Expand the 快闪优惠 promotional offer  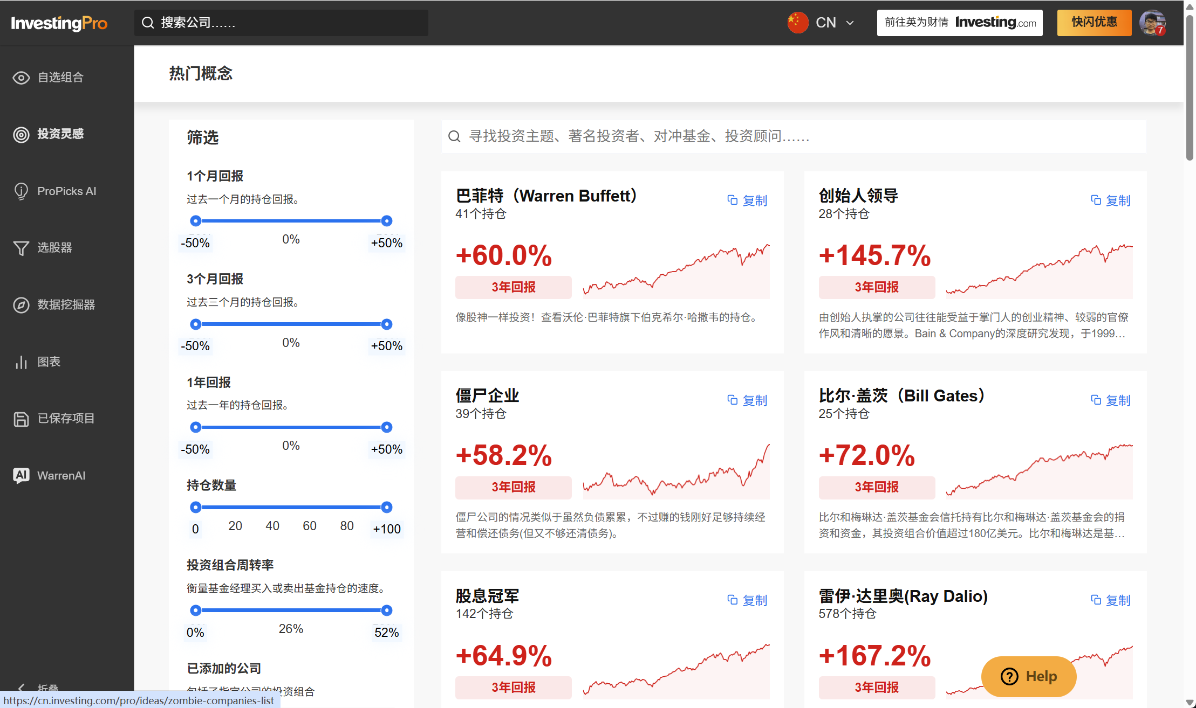click(1094, 23)
